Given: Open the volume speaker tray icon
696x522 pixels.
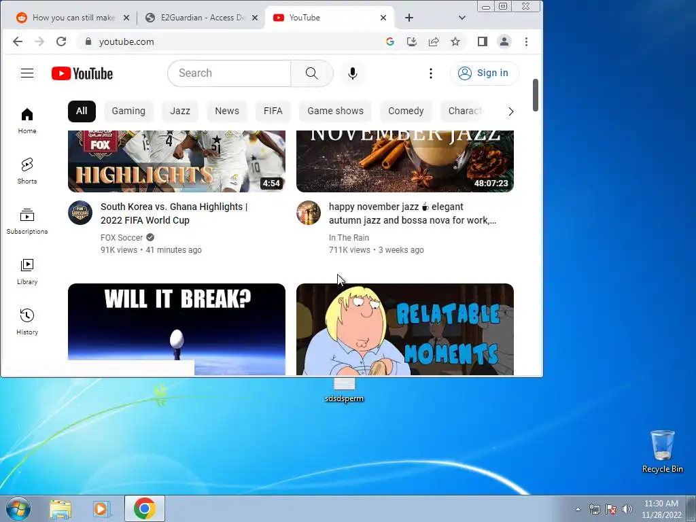Looking at the screenshot, I should (x=627, y=509).
